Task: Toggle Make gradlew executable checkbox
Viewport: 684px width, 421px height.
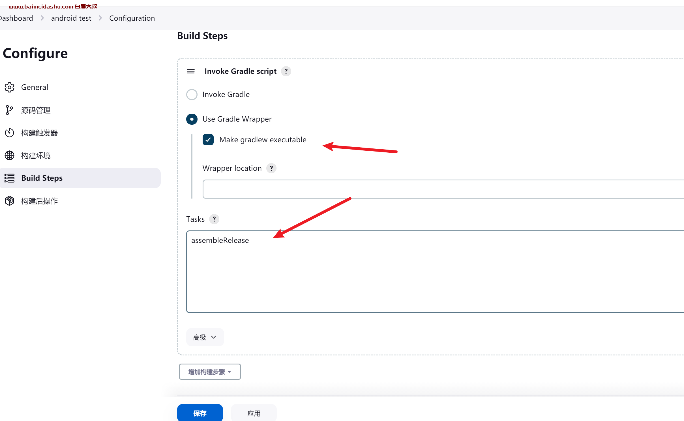Action: click(208, 140)
